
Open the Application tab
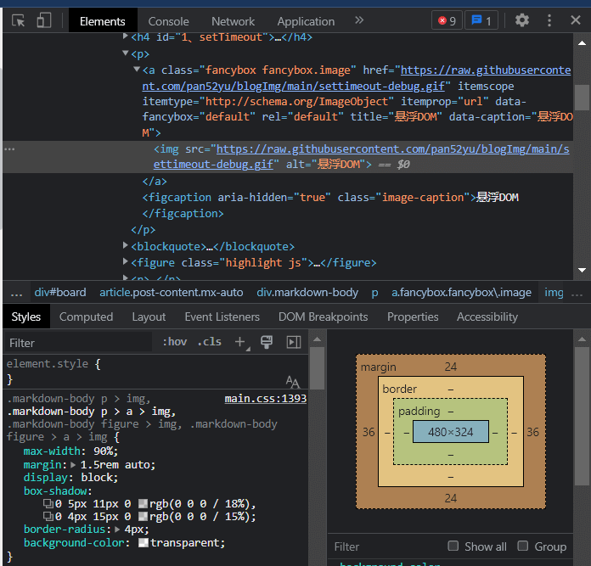tap(306, 21)
